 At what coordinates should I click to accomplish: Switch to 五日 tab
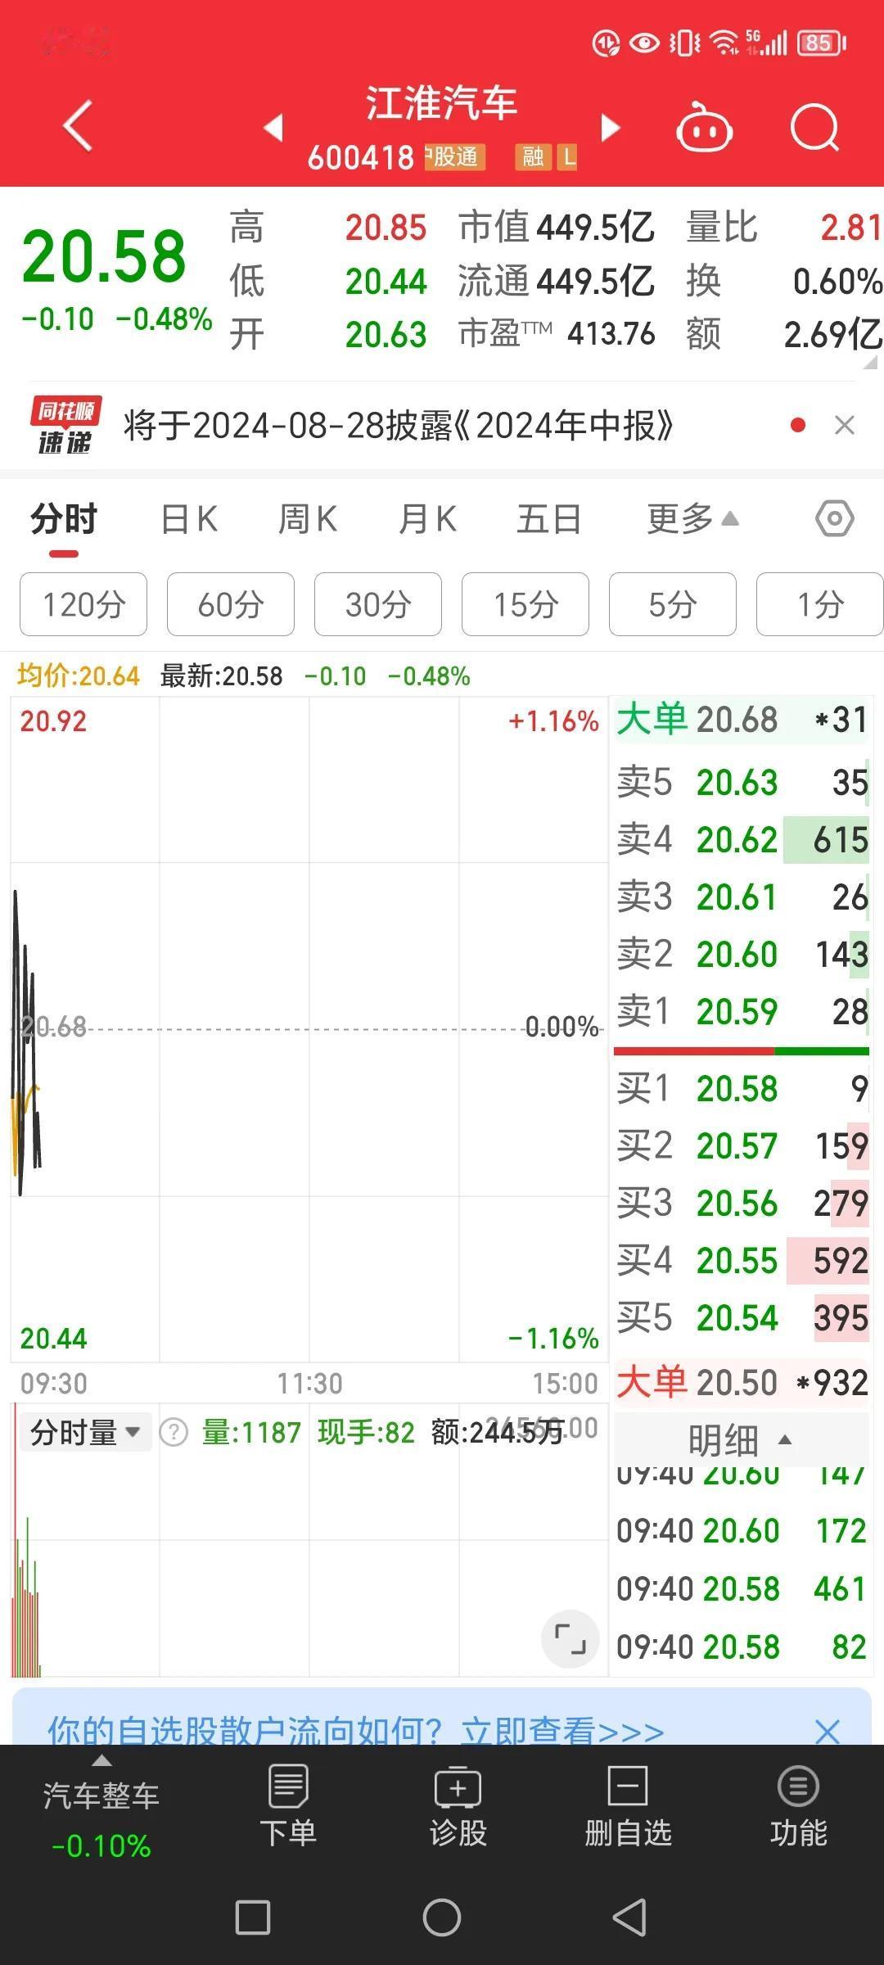[549, 519]
